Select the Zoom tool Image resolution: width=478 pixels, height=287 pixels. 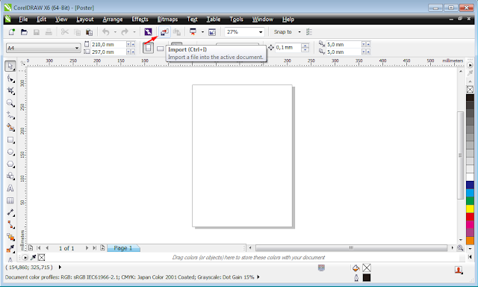point(10,103)
